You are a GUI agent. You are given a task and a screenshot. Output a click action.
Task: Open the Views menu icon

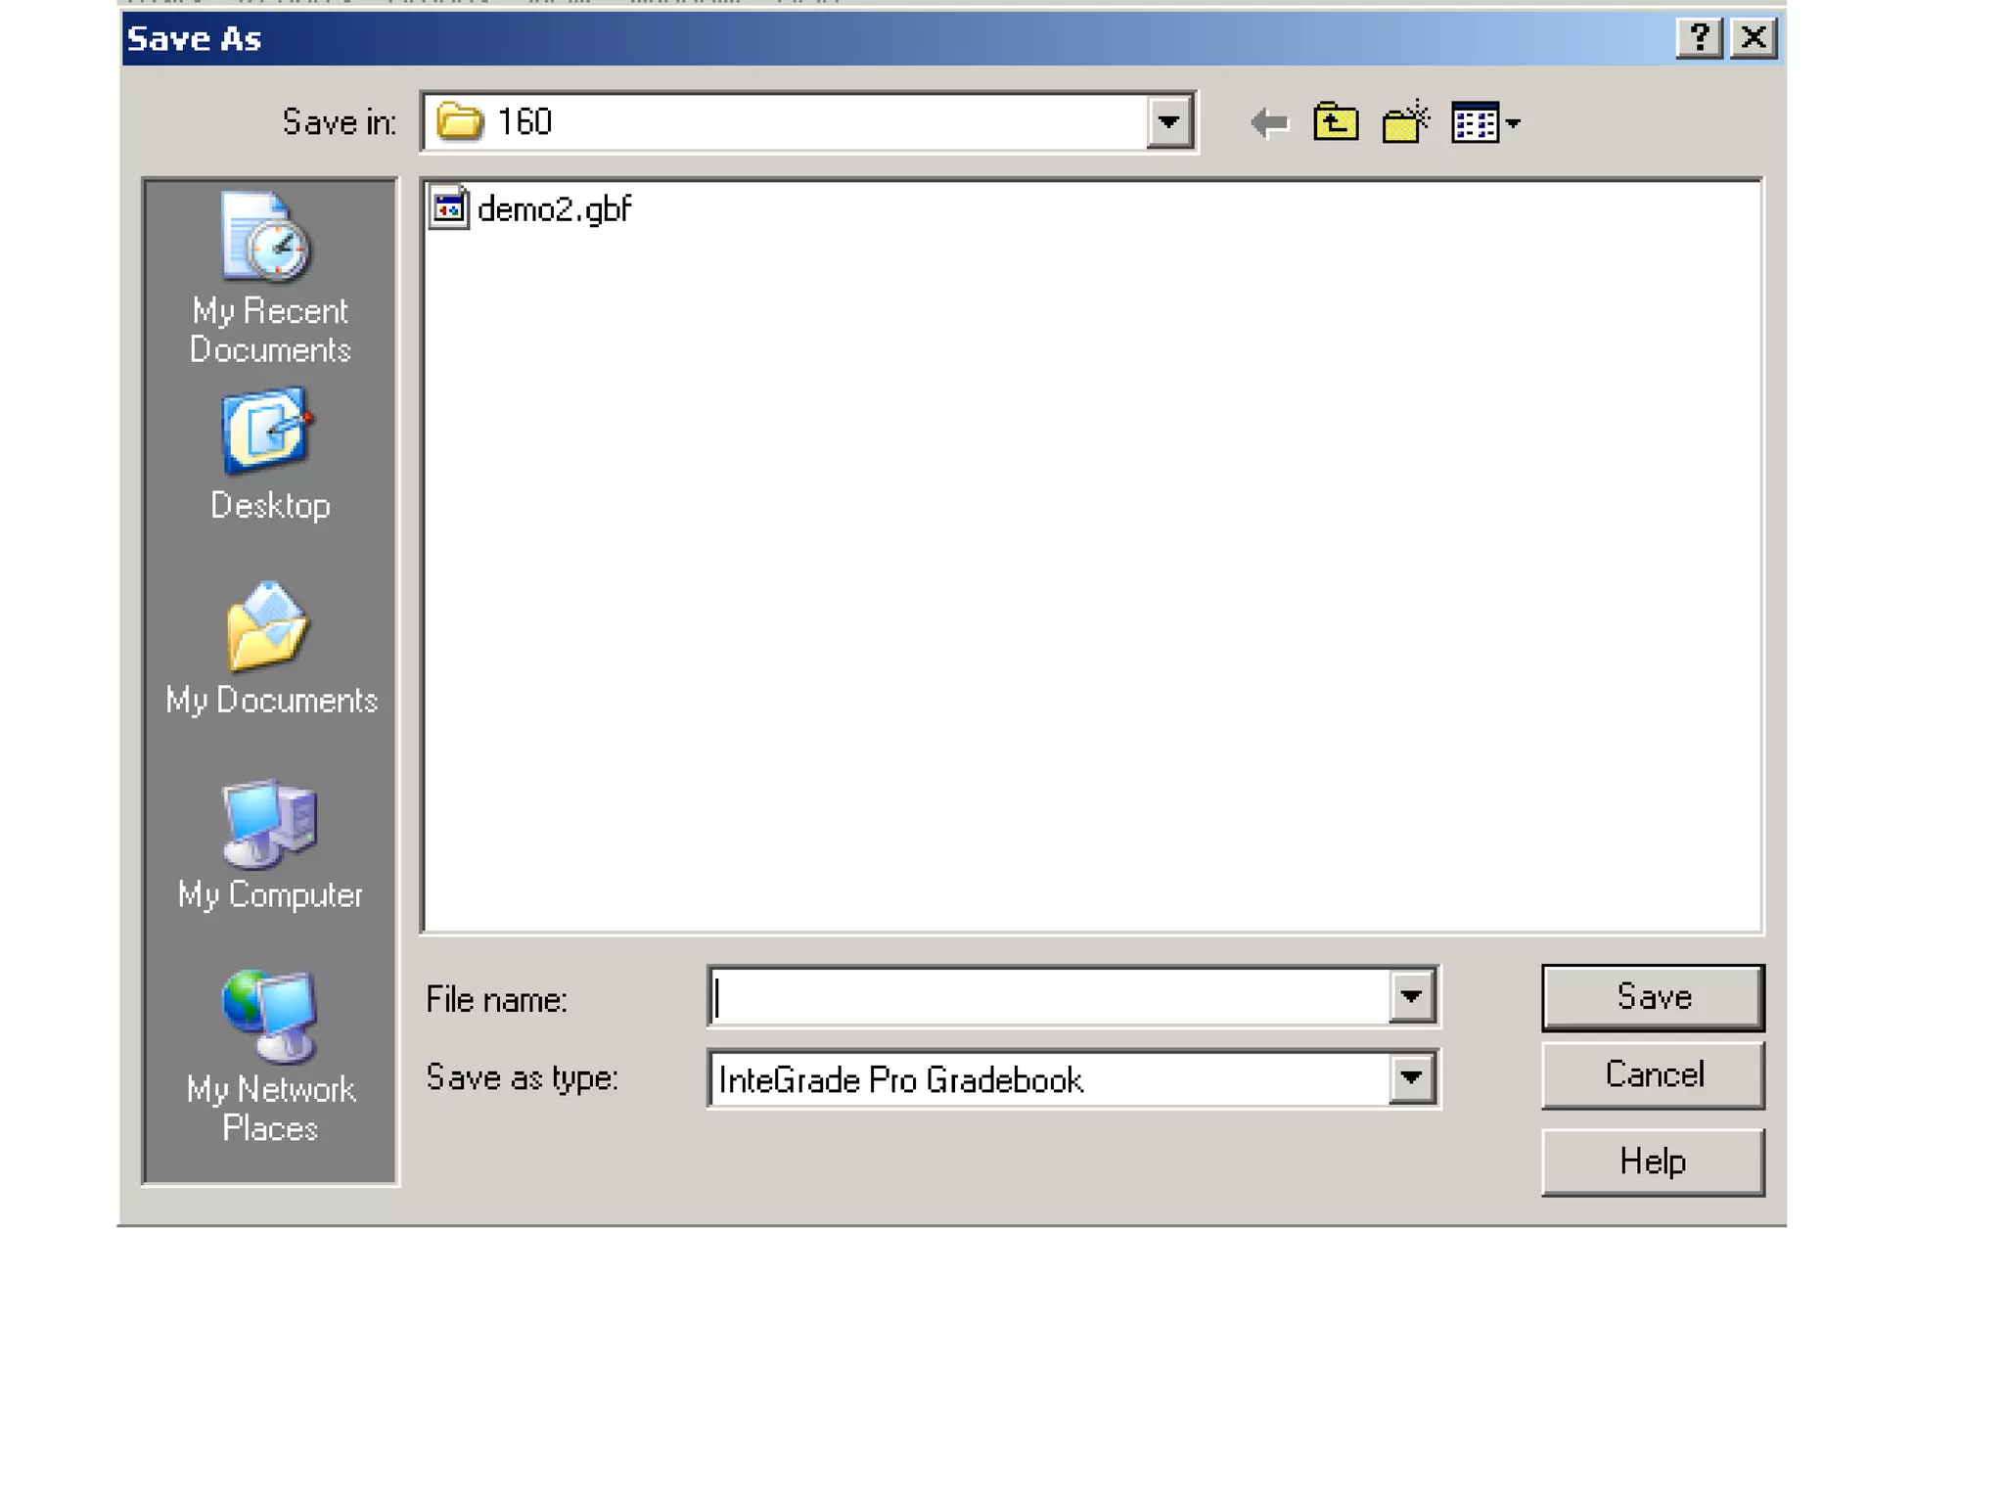tap(1484, 123)
